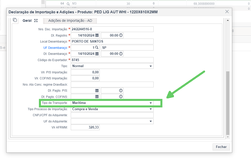Click the Dt. Pagto. PIS date field

click(85, 91)
